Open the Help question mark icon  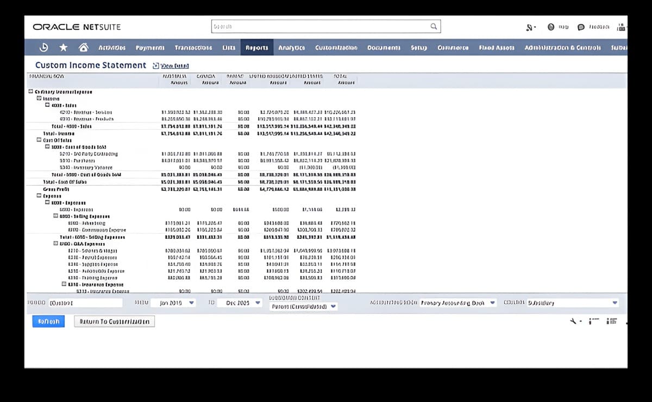(551, 26)
